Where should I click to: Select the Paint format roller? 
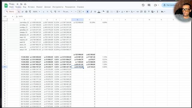pyautogui.click(x=30, y=12)
